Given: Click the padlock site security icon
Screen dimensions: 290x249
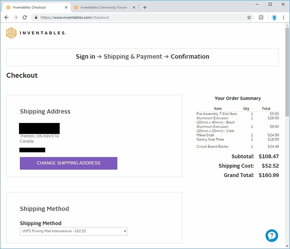Looking at the screenshot, I should pyautogui.click(x=36, y=17).
